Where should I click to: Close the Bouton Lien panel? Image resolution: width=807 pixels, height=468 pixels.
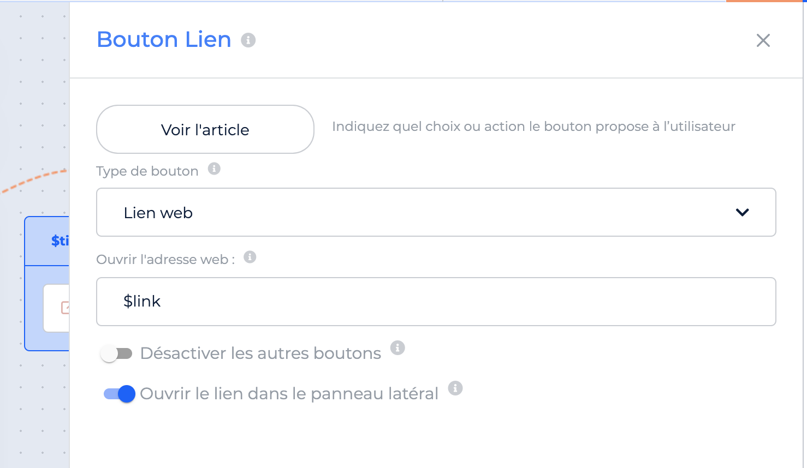[x=763, y=40]
